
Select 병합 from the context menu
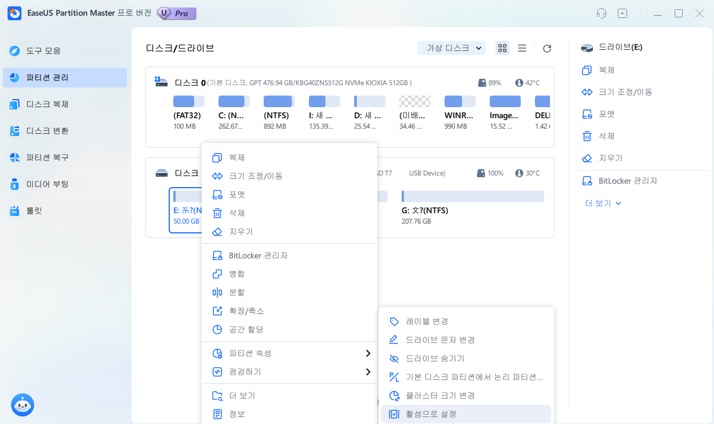coord(236,273)
